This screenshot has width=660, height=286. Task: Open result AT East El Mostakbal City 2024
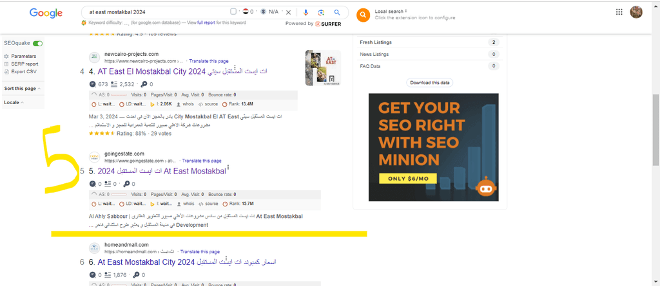tap(182, 71)
